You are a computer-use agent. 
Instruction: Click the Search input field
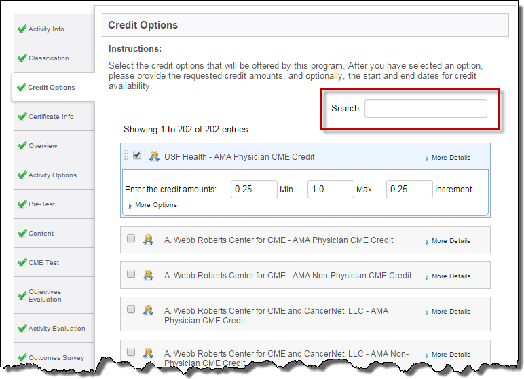pos(426,109)
